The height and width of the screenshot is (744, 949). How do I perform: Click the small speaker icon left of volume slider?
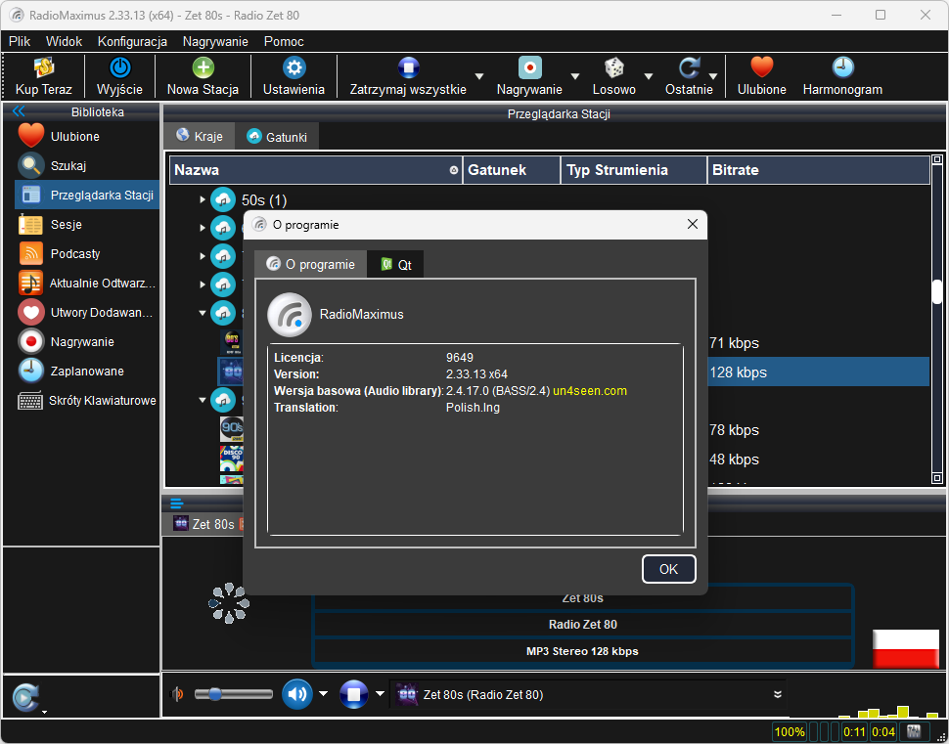[177, 694]
